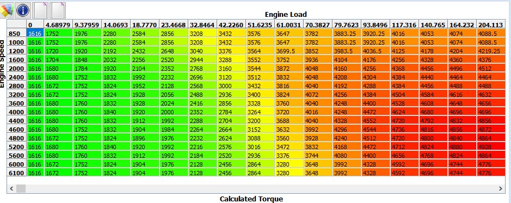Select the 6100 engine speed row header
This screenshot has width=511, height=203.
point(17,173)
